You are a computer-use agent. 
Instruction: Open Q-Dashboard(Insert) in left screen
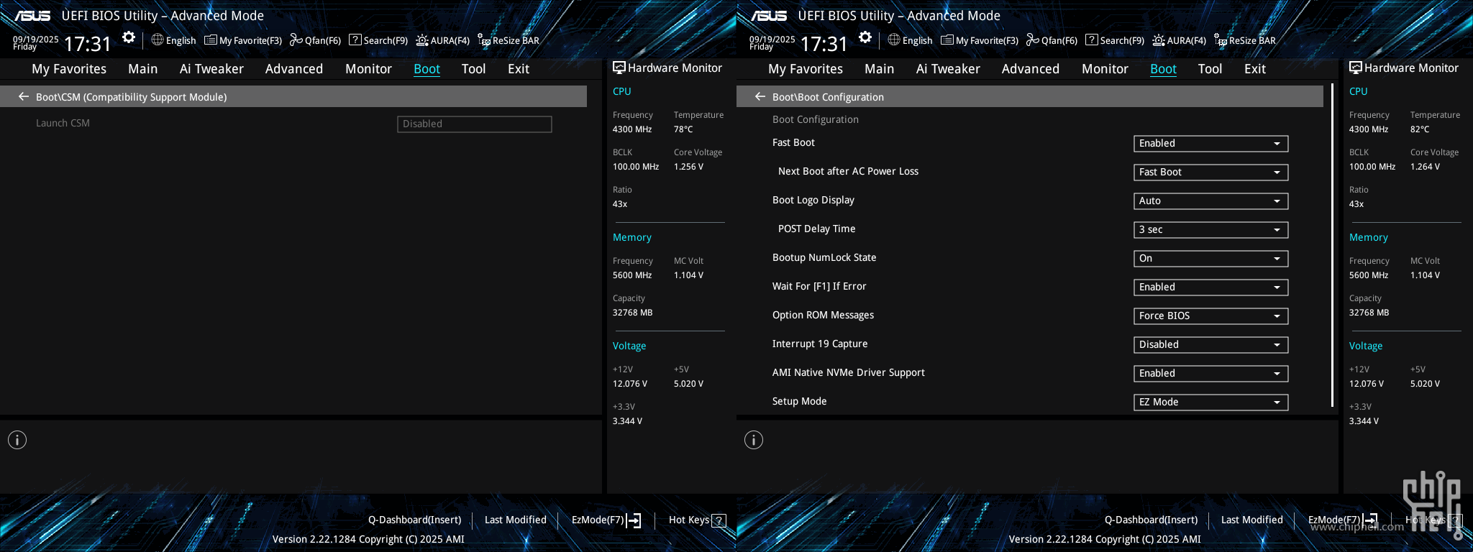pos(415,520)
